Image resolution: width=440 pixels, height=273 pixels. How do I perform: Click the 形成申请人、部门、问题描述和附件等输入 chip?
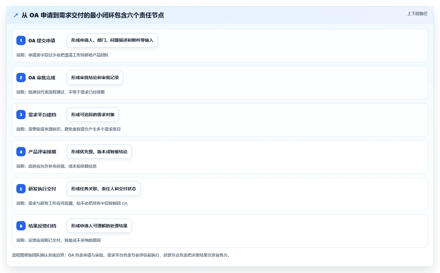coord(112,40)
